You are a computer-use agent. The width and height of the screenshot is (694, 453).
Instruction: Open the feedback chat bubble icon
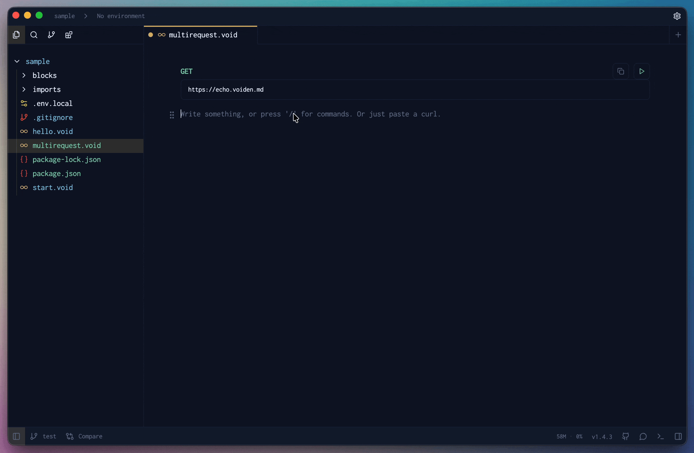click(643, 436)
